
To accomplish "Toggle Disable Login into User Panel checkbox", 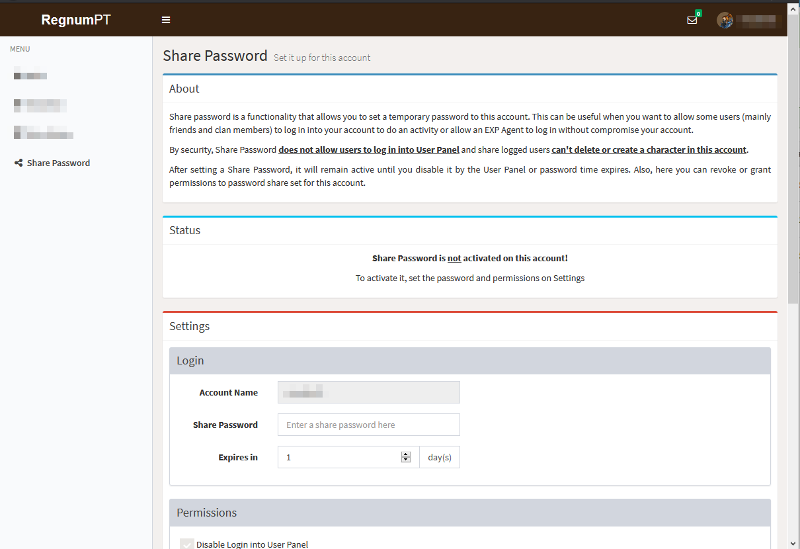I will [x=186, y=544].
